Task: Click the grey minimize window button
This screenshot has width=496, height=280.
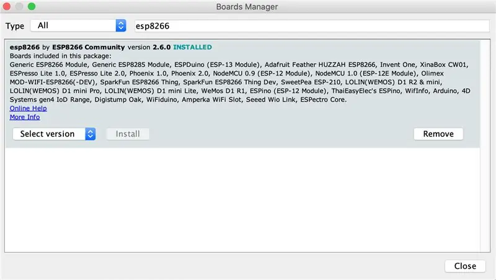Action: 19,6
